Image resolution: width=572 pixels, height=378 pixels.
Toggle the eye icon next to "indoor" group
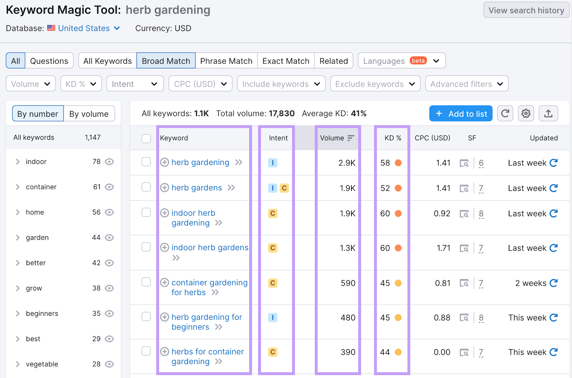click(109, 161)
